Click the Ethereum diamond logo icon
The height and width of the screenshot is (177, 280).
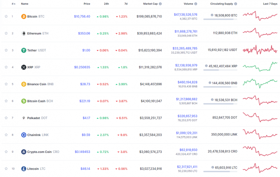(24, 33)
